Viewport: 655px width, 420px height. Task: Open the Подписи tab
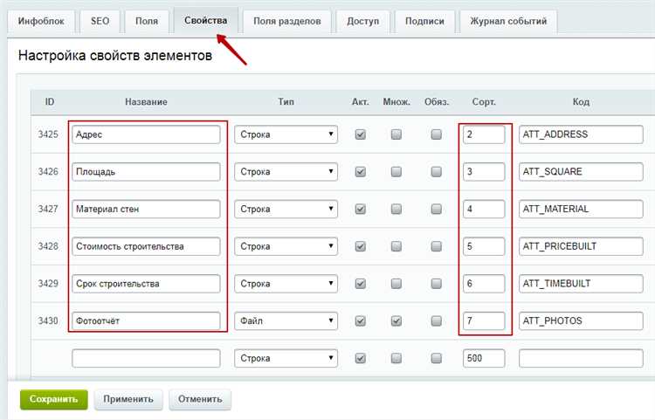(424, 21)
